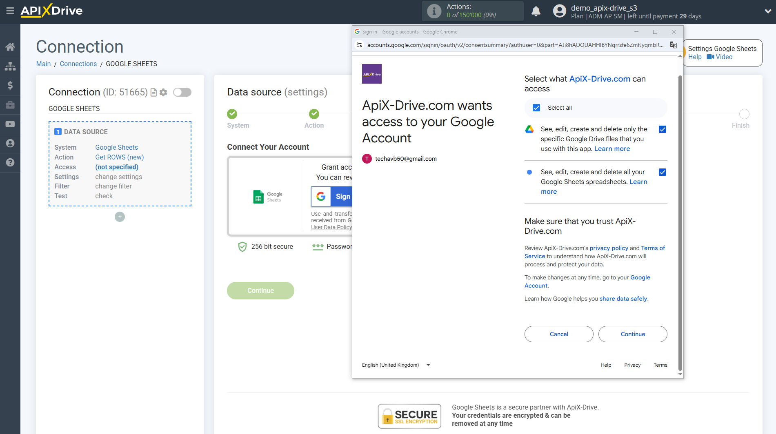Open Learn more for the Drive files permission
This screenshot has width=776, height=434.
click(x=612, y=149)
